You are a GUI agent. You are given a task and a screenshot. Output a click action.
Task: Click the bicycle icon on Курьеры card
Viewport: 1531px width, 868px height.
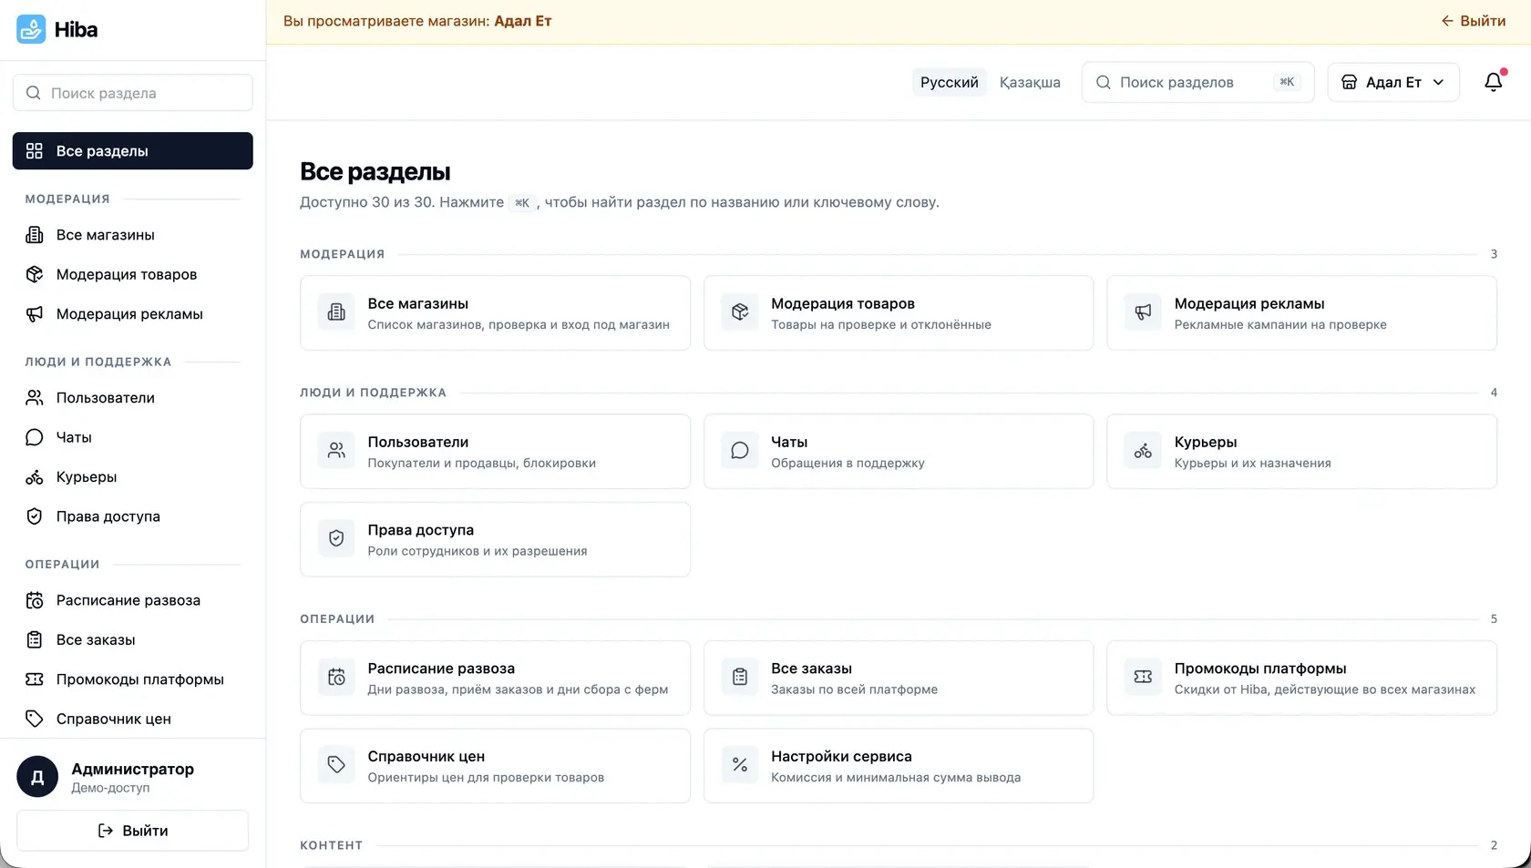pyautogui.click(x=1143, y=451)
